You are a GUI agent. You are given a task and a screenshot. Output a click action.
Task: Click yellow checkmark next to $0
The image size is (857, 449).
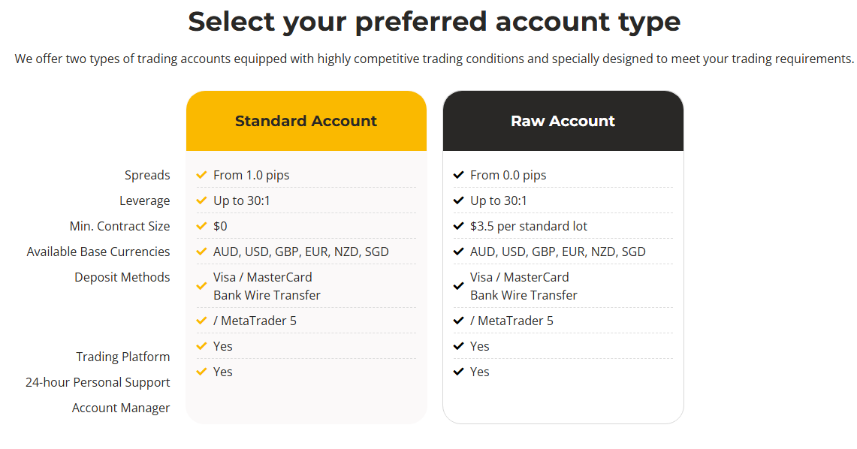point(202,225)
